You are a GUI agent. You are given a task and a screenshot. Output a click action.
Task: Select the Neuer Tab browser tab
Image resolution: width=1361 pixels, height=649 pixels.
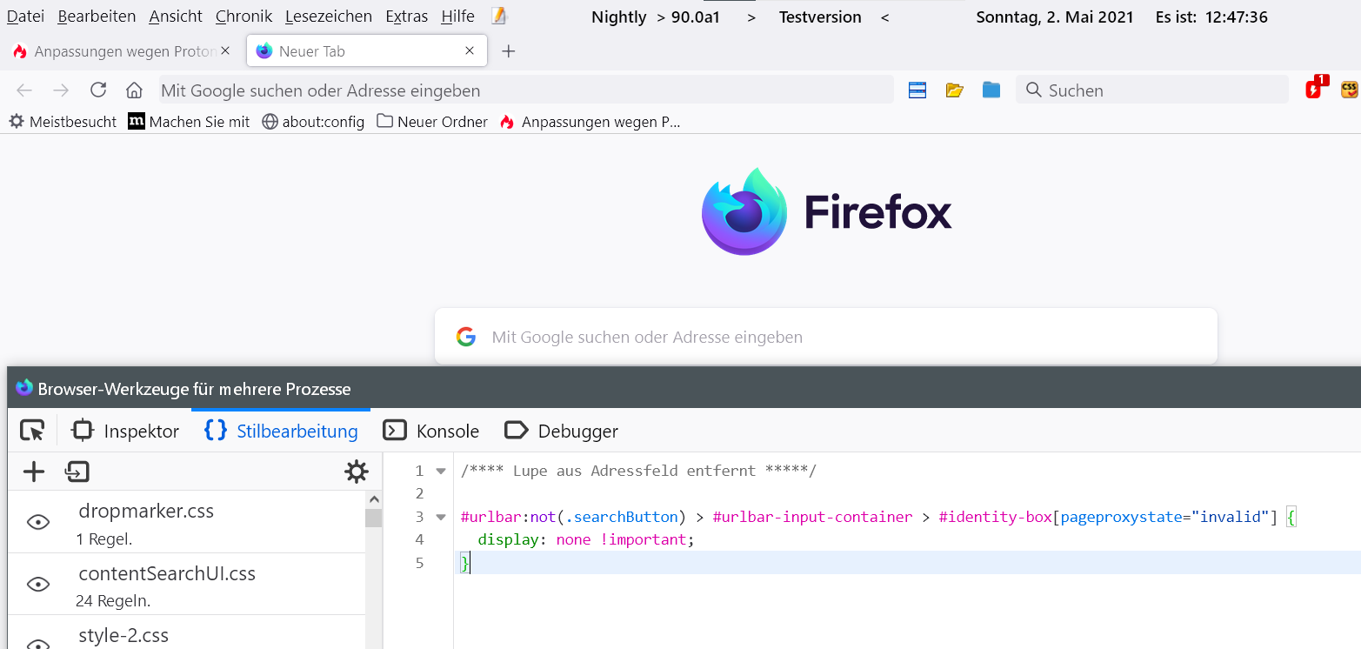tap(366, 51)
